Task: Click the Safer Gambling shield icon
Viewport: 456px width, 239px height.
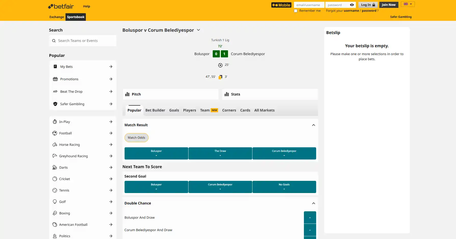Action: pos(55,104)
